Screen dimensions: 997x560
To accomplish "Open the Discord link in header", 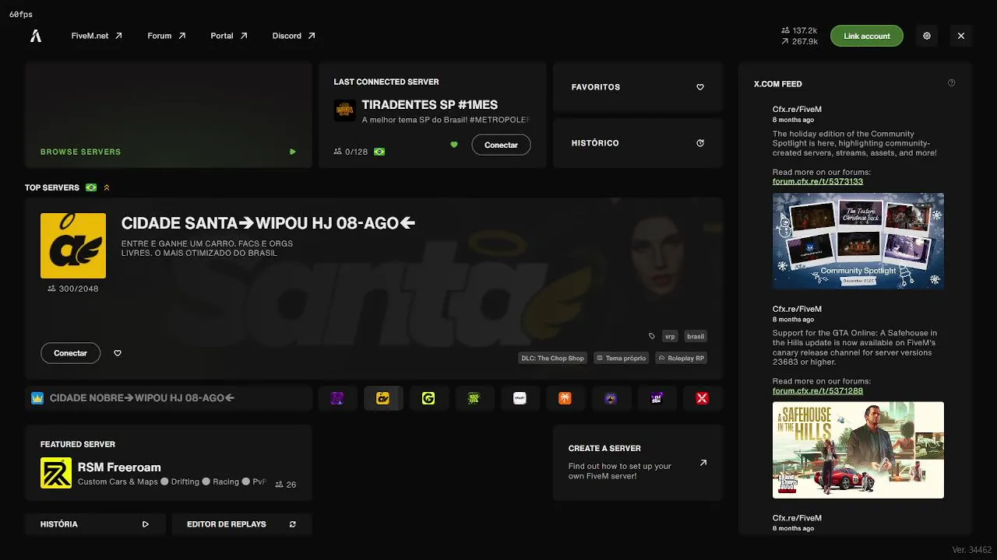I will pos(294,36).
